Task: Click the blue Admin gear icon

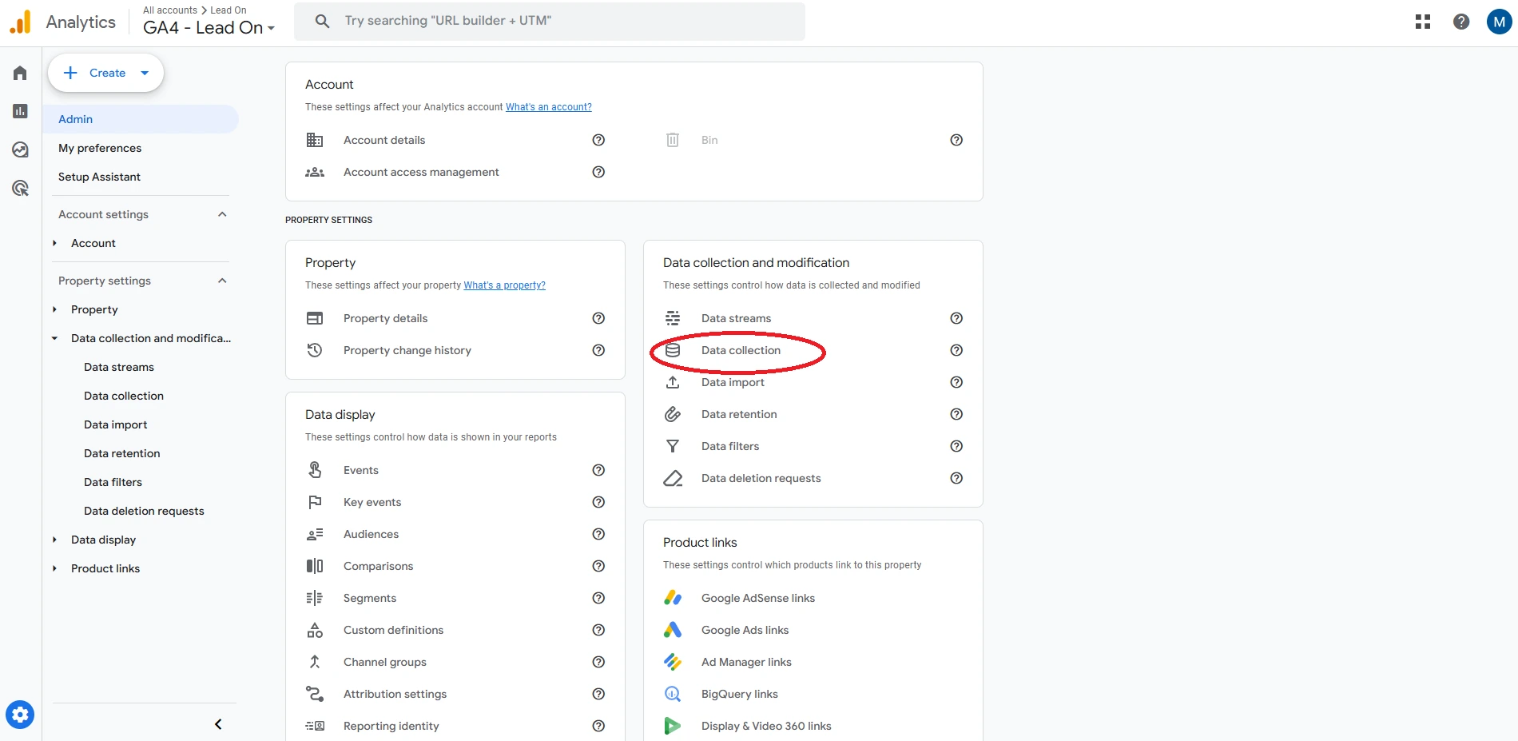Action: click(20, 714)
